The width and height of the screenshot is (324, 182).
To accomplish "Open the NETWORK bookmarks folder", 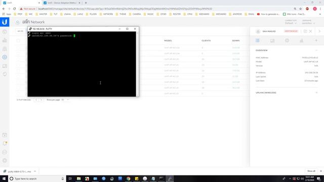I will click(x=106, y=14).
